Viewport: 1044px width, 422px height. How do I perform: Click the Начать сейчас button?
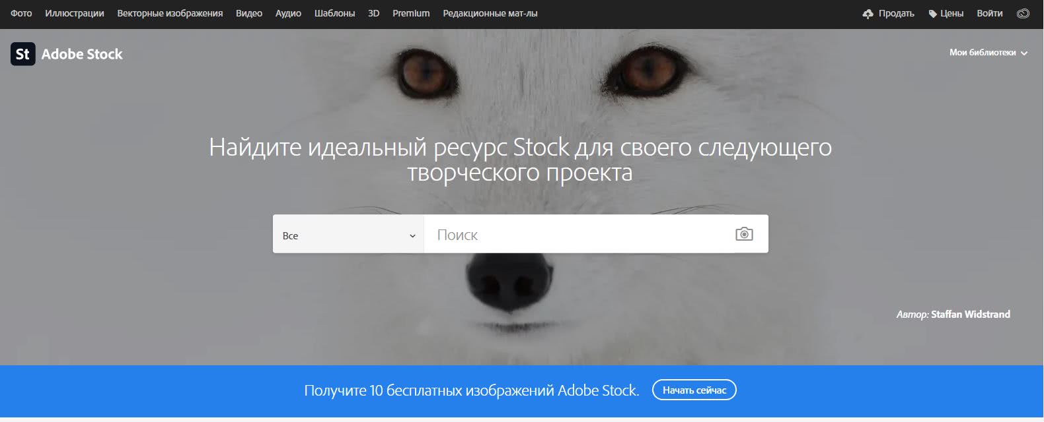(694, 390)
